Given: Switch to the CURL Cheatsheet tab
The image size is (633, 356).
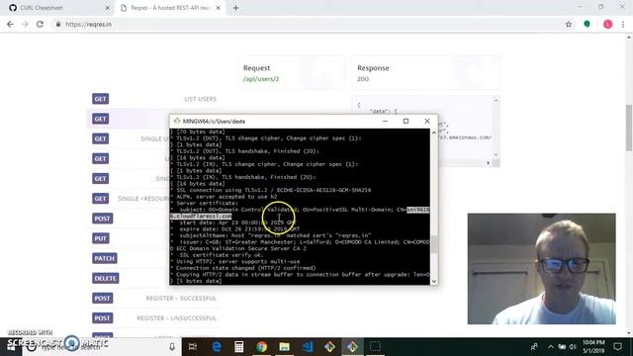Looking at the screenshot, I should 57,8.
